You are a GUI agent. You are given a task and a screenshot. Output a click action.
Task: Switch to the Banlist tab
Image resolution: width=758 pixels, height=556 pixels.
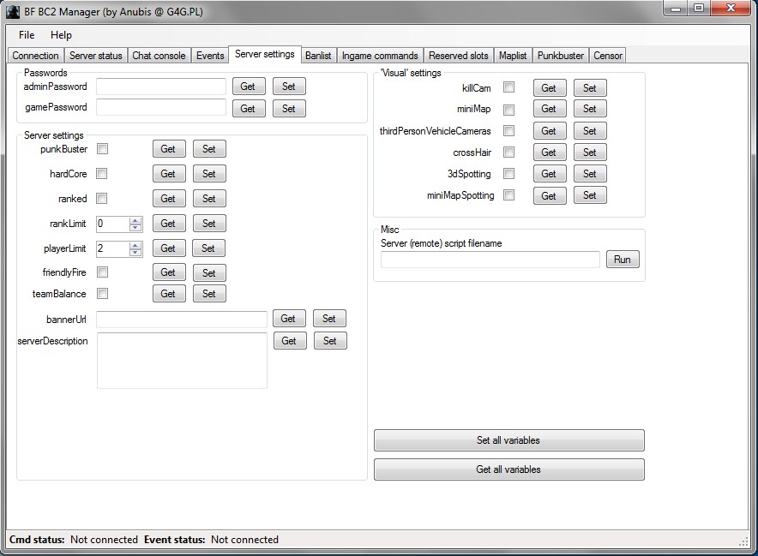click(318, 56)
